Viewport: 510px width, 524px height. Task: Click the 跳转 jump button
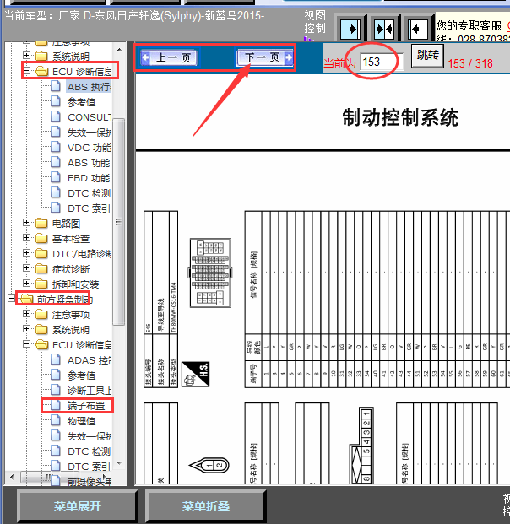[427, 55]
